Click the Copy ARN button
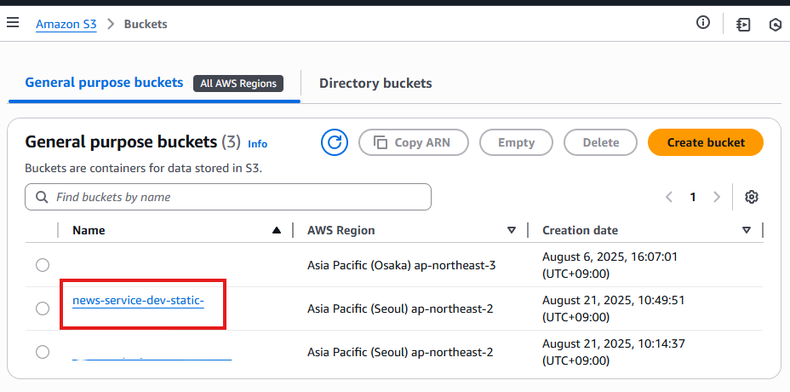Image resolution: width=790 pixels, height=392 pixels. pyautogui.click(x=414, y=142)
